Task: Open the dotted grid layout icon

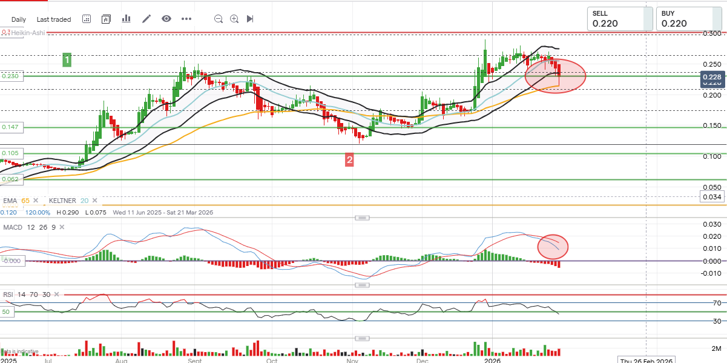Action: coord(87,19)
